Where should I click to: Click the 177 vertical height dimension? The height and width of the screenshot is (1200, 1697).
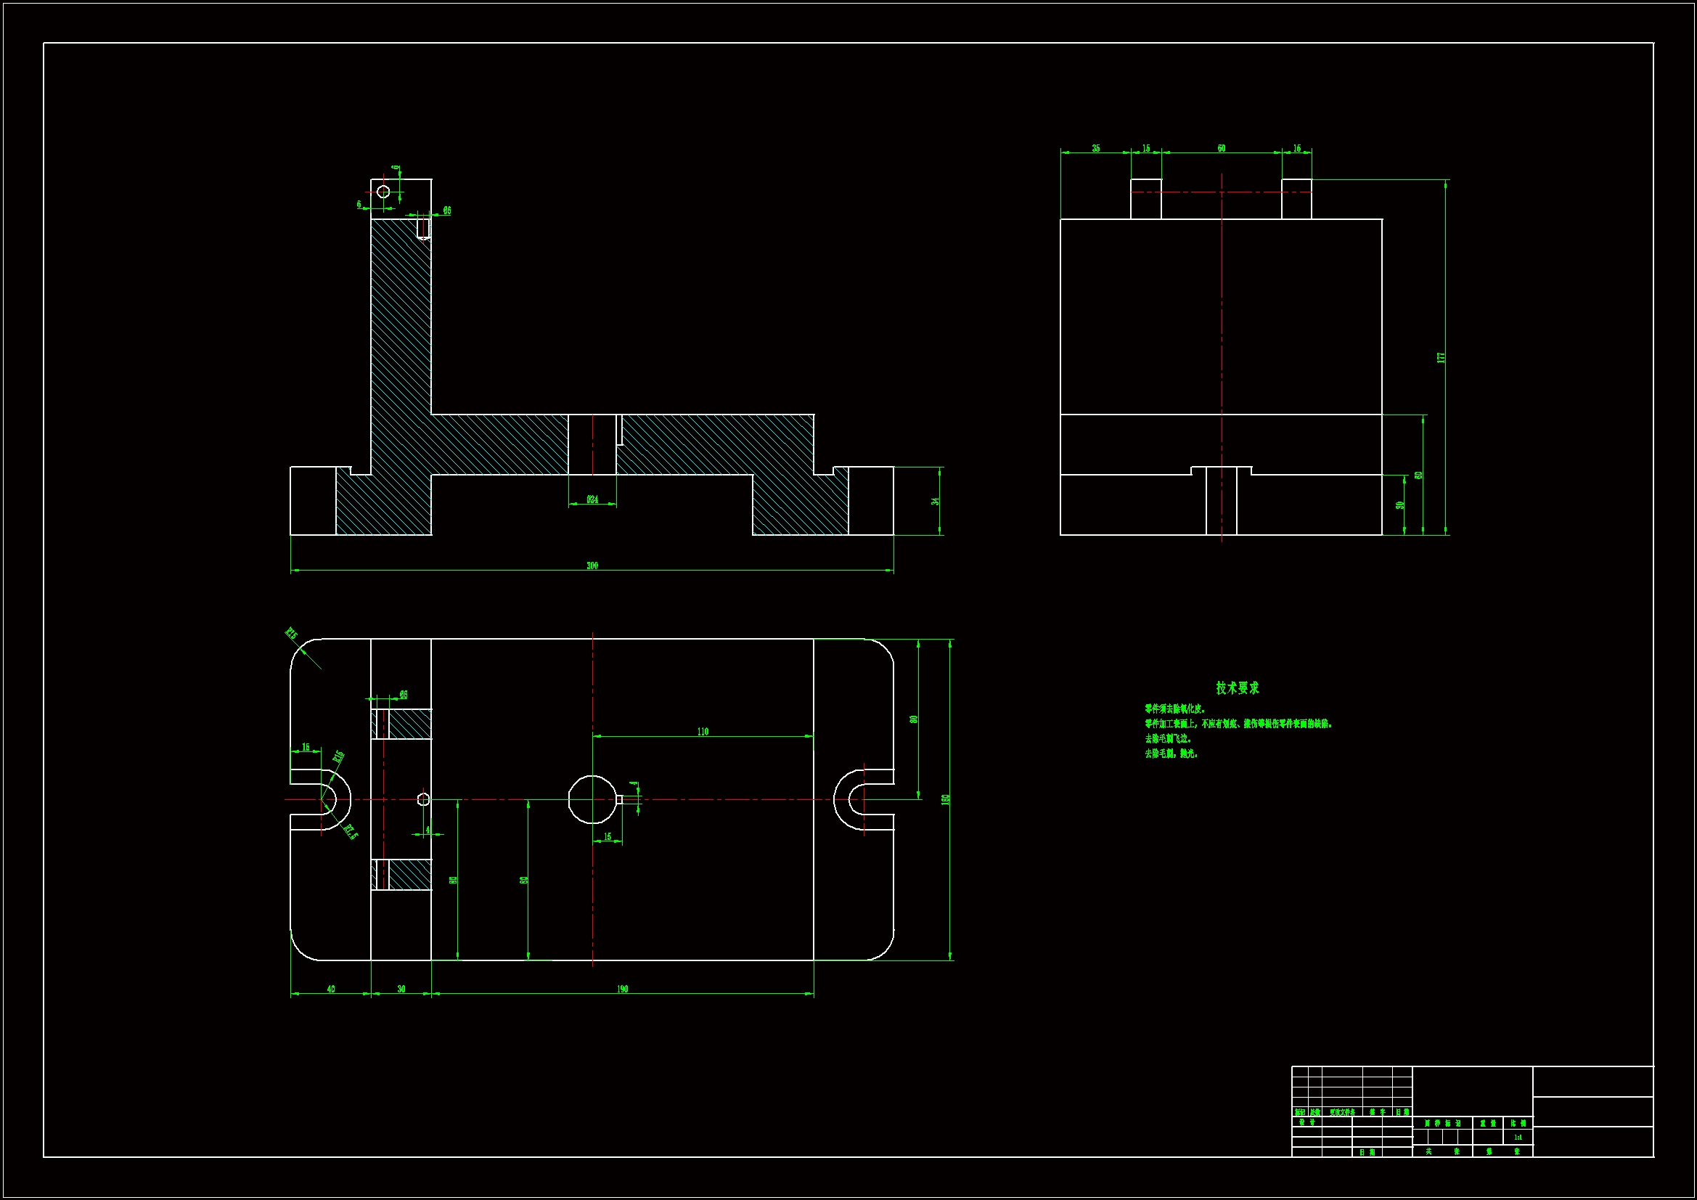tap(1441, 357)
